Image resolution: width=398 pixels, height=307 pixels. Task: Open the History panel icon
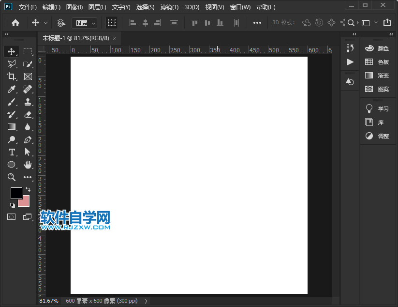pos(350,48)
